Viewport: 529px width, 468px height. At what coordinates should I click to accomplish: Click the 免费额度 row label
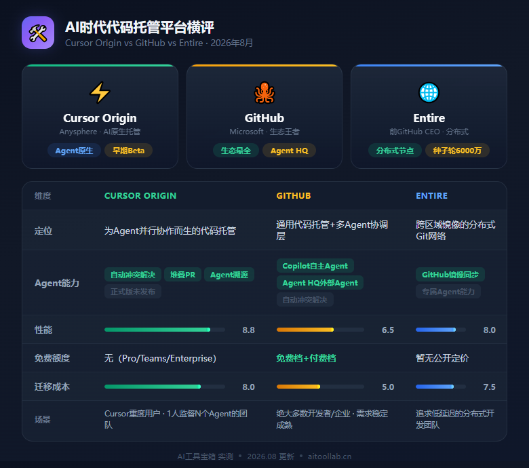click(x=52, y=358)
